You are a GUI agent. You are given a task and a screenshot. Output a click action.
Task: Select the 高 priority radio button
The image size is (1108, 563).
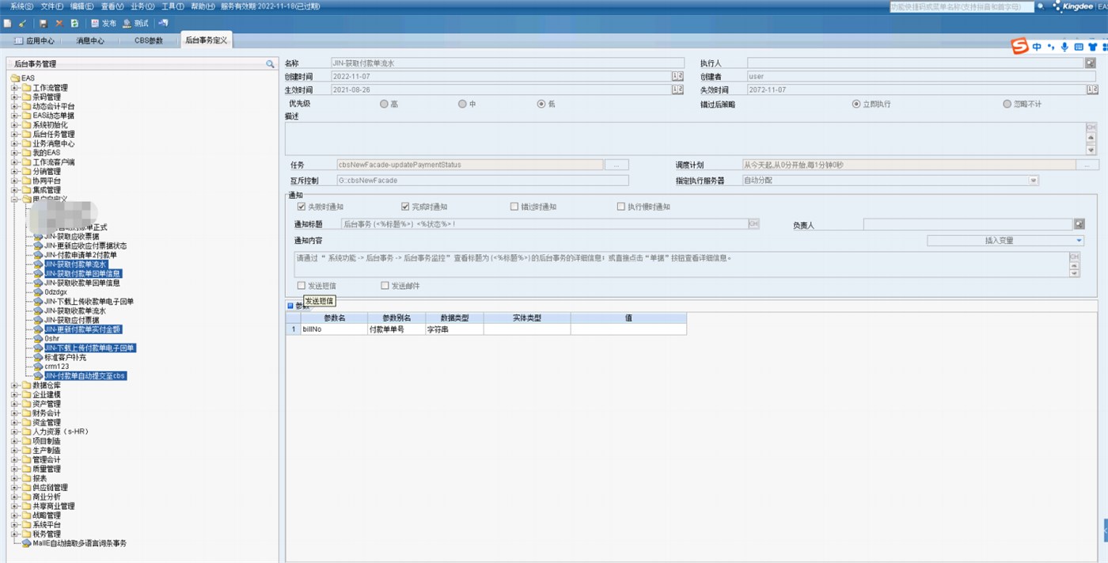tap(384, 104)
